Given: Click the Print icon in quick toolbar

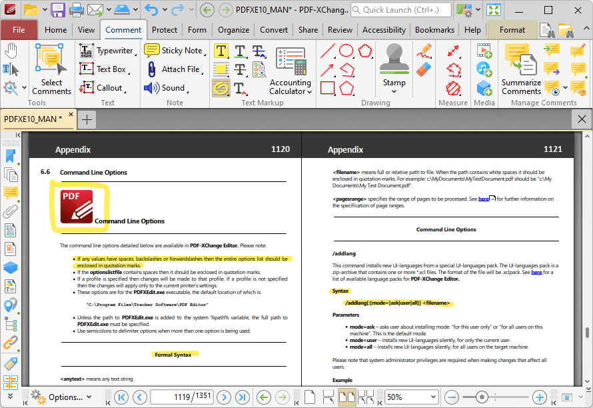Looking at the screenshot, I should [x=76, y=10].
